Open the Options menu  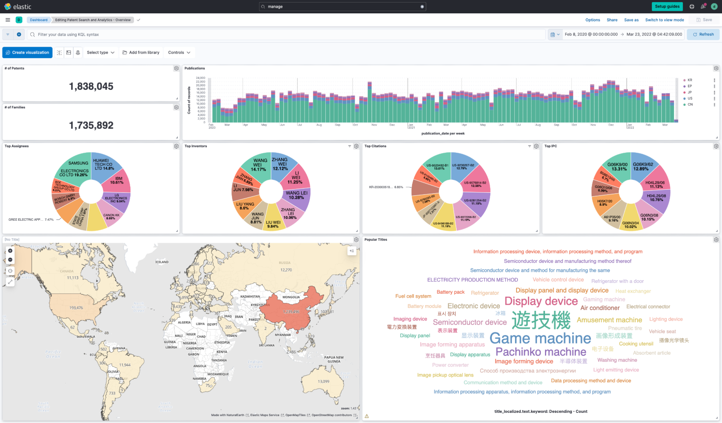(x=592, y=20)
